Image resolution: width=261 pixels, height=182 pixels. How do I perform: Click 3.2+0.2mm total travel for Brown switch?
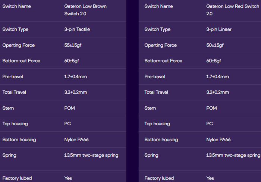75,92
